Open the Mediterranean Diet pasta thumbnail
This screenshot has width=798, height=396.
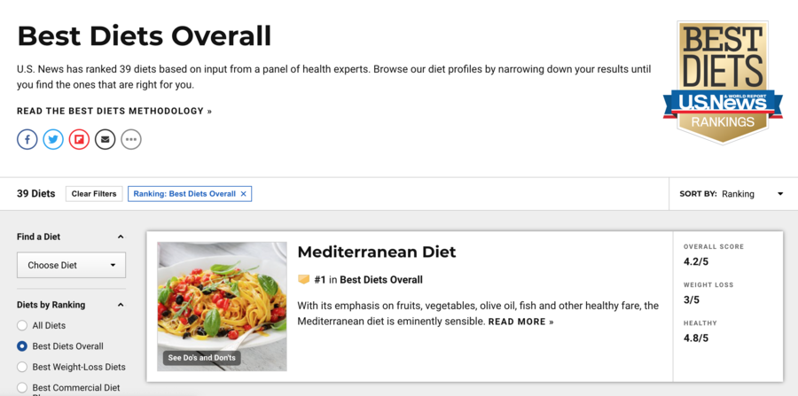222,307
